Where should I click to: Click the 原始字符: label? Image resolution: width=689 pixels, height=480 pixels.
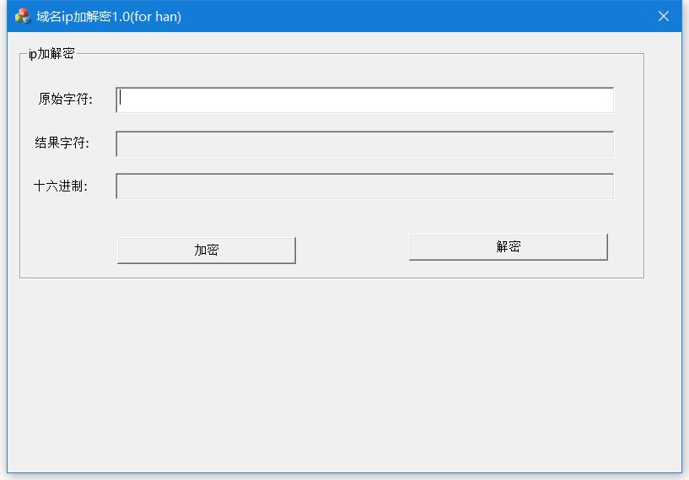point(66,99)
